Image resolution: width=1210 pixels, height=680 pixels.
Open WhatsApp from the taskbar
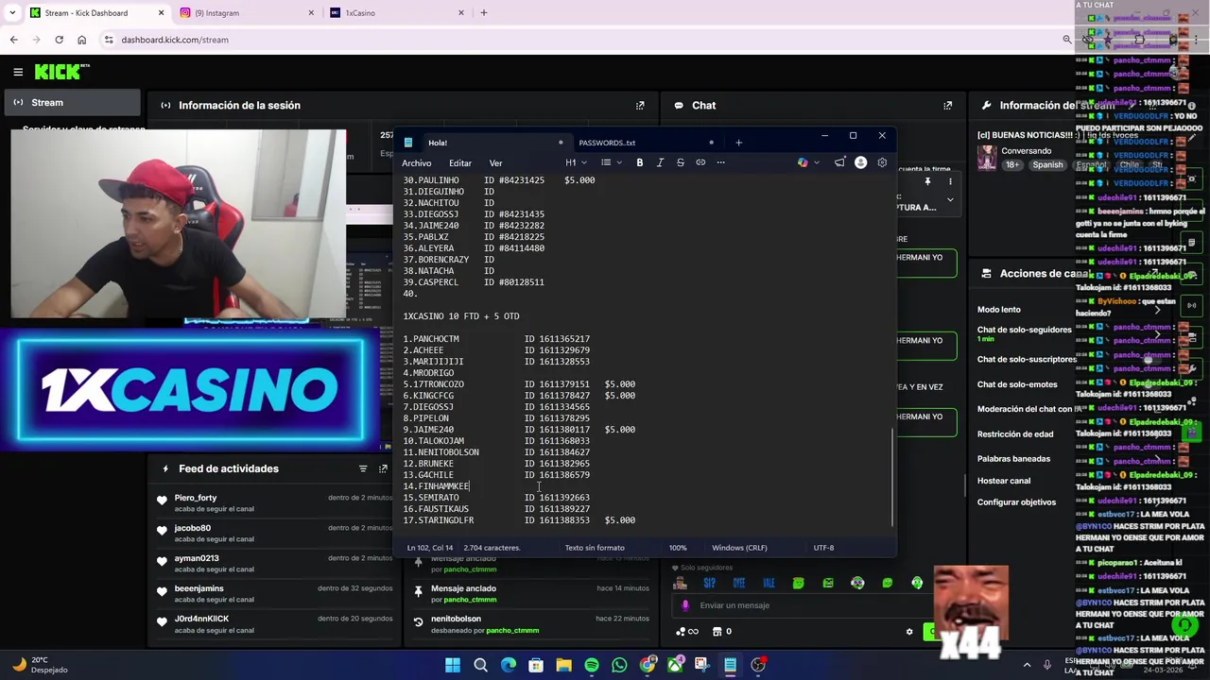619,665
